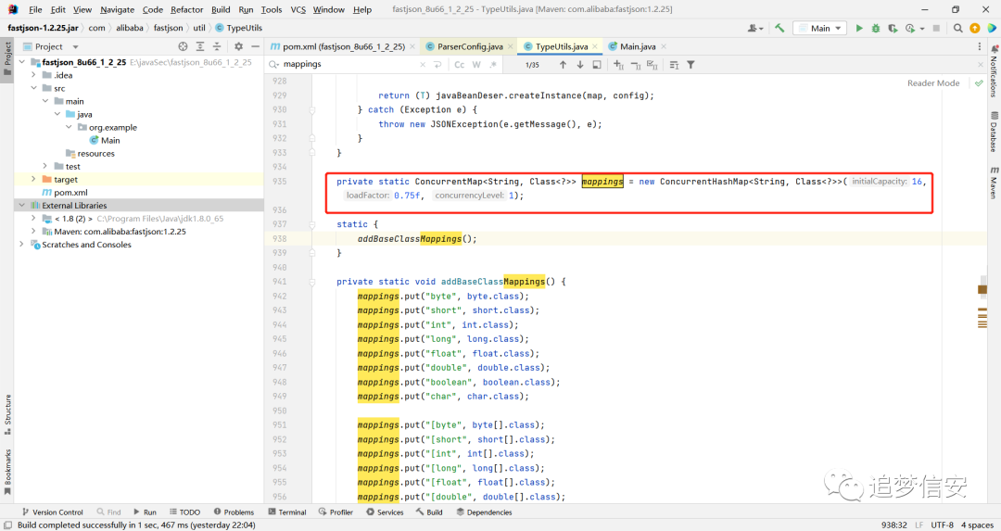Enable Reader Mode link in editor

pos(933,83)
